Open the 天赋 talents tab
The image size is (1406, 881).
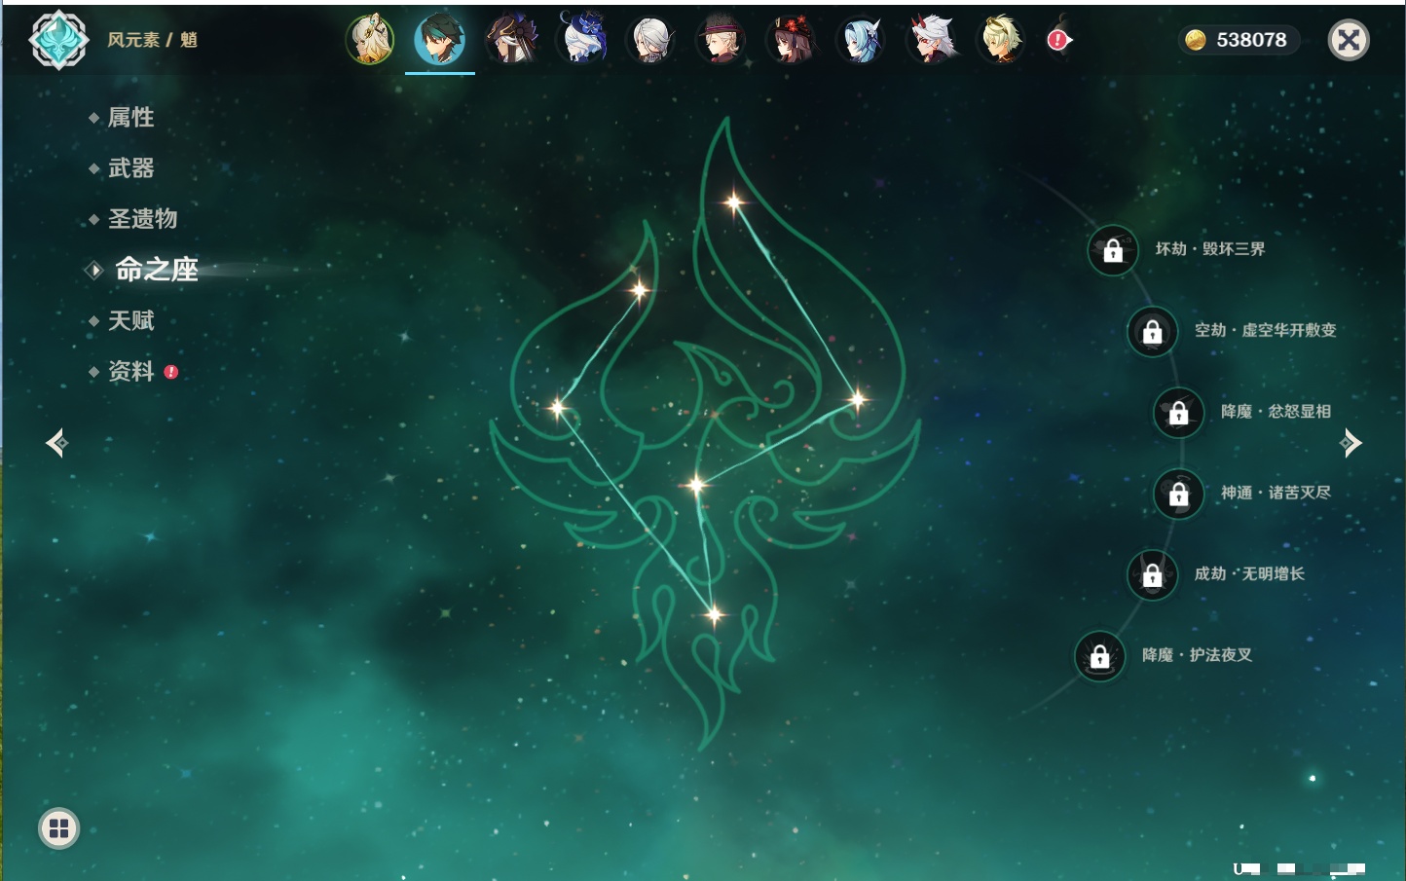130,320
